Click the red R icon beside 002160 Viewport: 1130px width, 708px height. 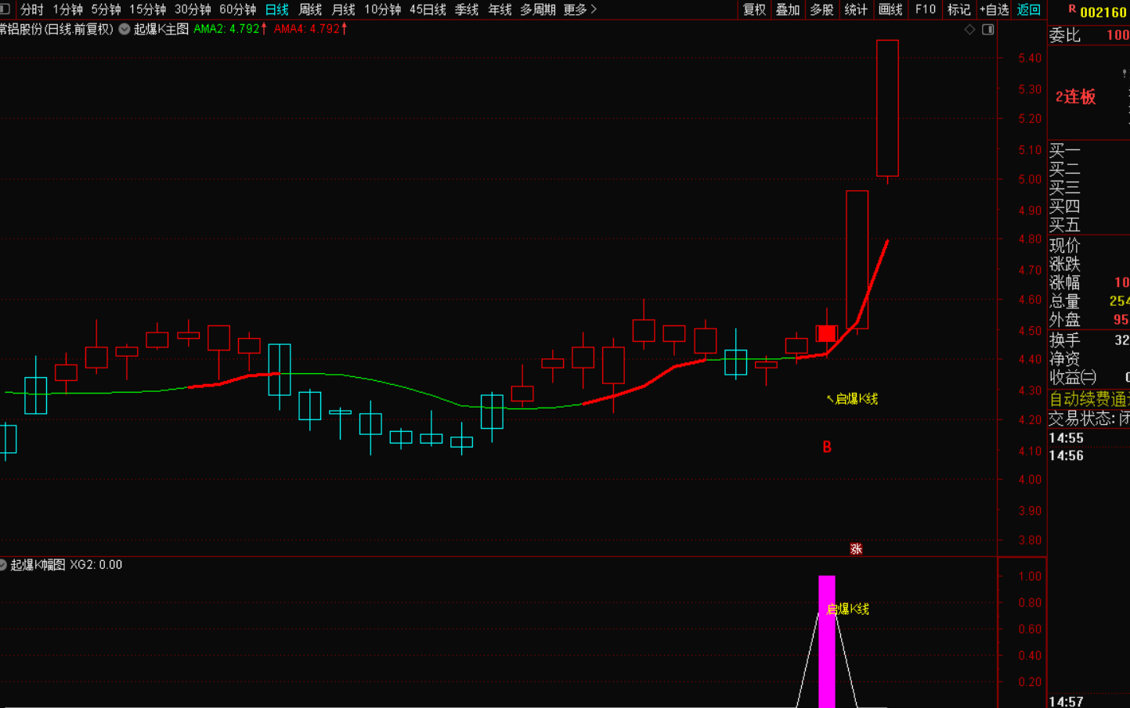1071,9
